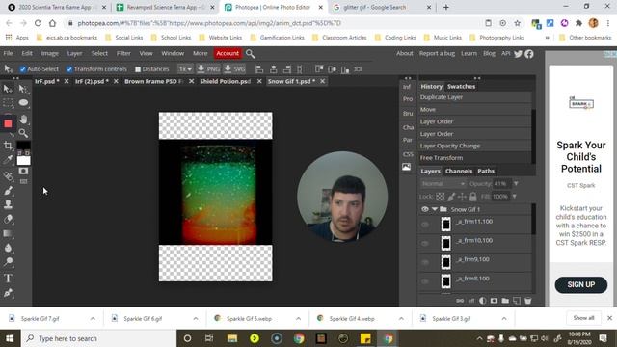This screenshot has width=617, height=347.
Task: Select the Hand tool
Action: (23, 119)
